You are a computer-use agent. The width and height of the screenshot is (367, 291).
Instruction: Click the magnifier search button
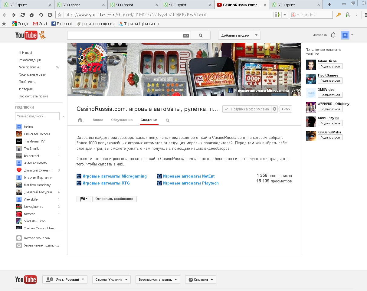click(201, 35)
